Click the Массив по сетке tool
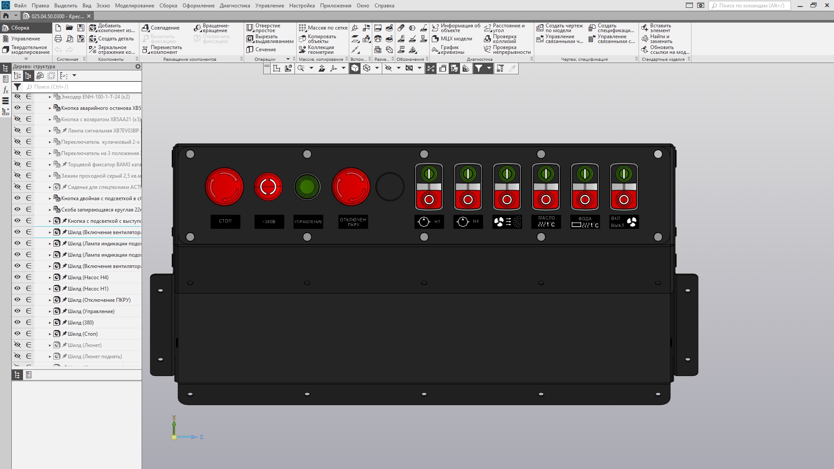Viewport: 834px width, 469px height. point(323,28)
